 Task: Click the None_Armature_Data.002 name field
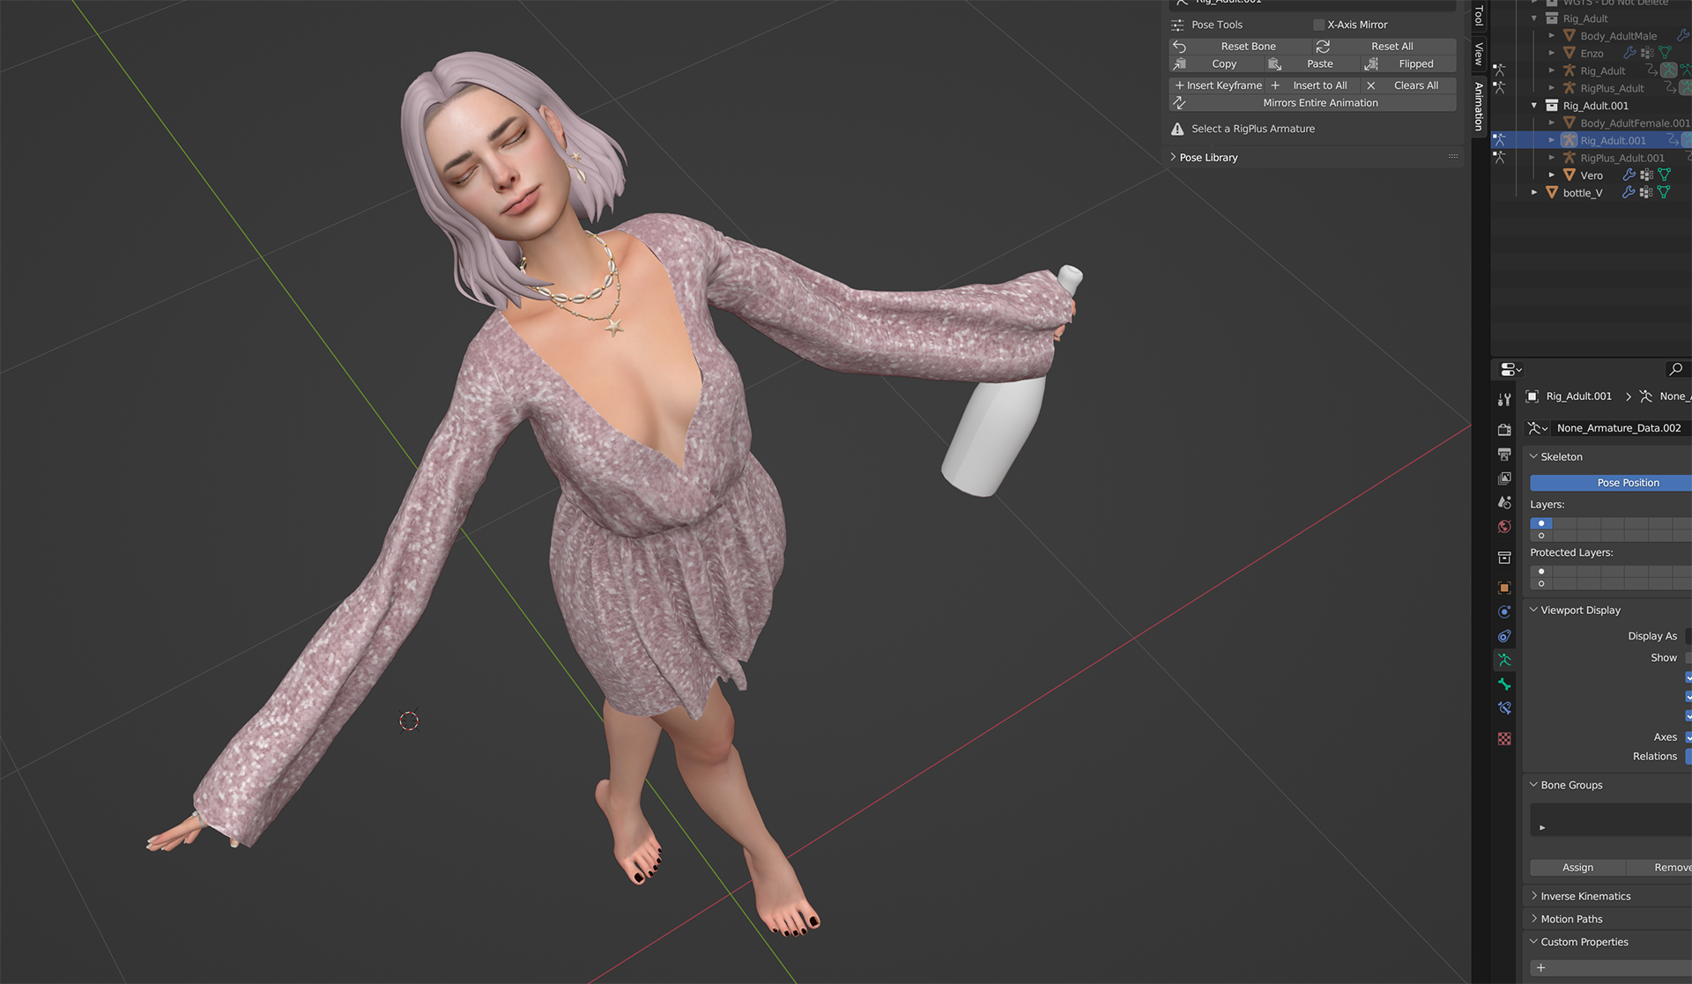coord(1621,428)
